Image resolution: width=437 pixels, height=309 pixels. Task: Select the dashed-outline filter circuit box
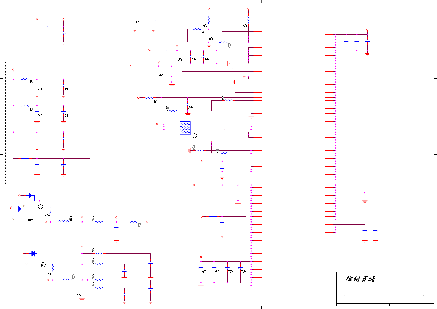pyautogui.click(x=52, y=123)
